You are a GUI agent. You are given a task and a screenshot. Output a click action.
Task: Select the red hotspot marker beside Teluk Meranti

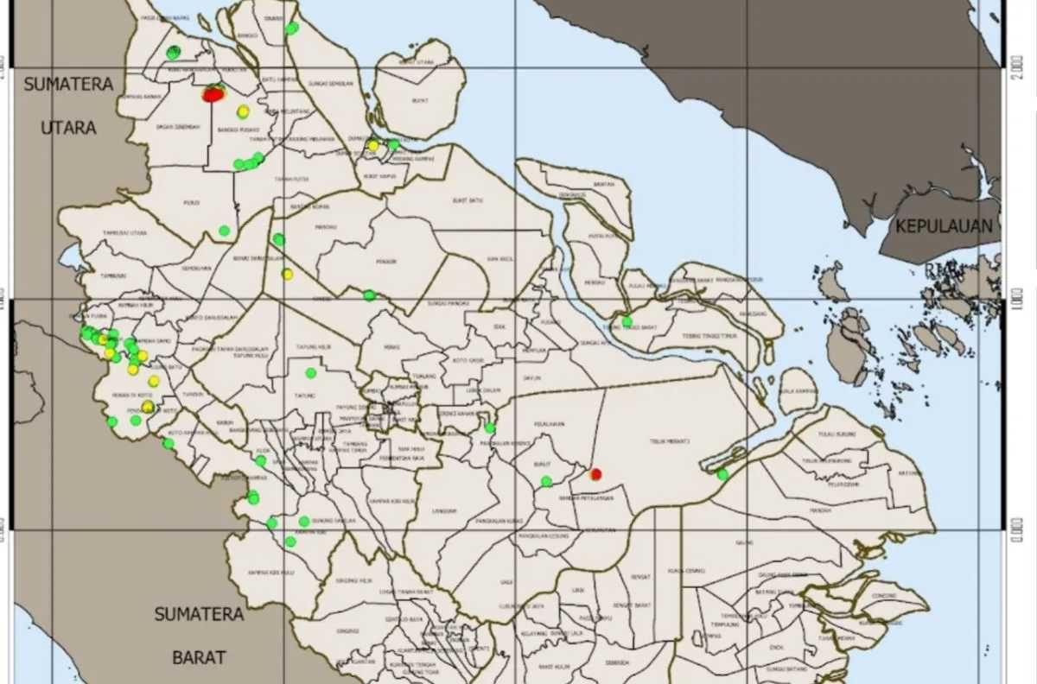[x=595, y=473]
